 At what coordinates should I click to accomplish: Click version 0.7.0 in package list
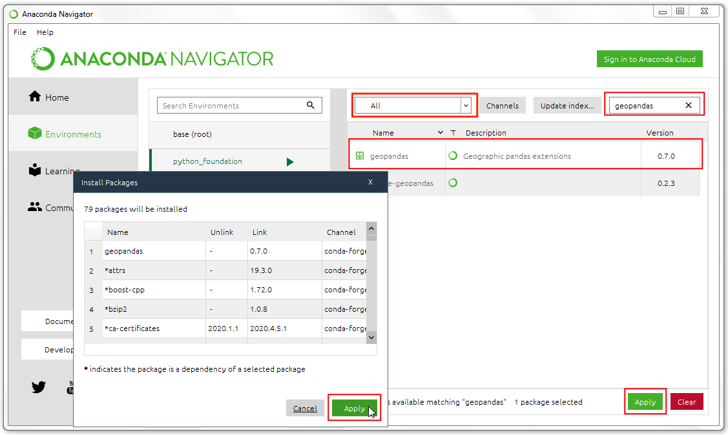point(666,156)
